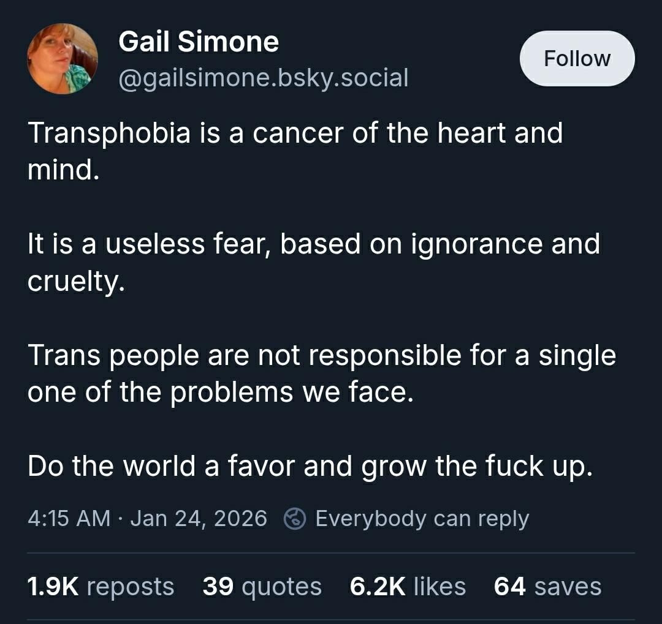Click the 1.9K reposts count number
This screenshot has width=662, height=624.
tap(53, 586)
